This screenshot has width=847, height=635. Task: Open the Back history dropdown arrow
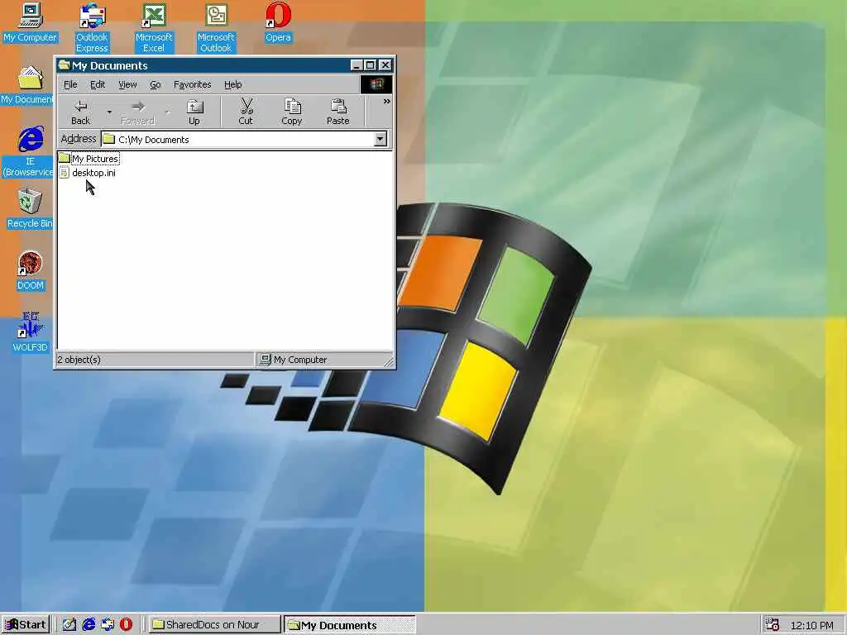[x=109, y=112]
